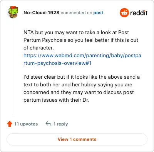Click the vertical thread line under avatar
Viewport: 154px width, 152px height.
tap(13, 66)
